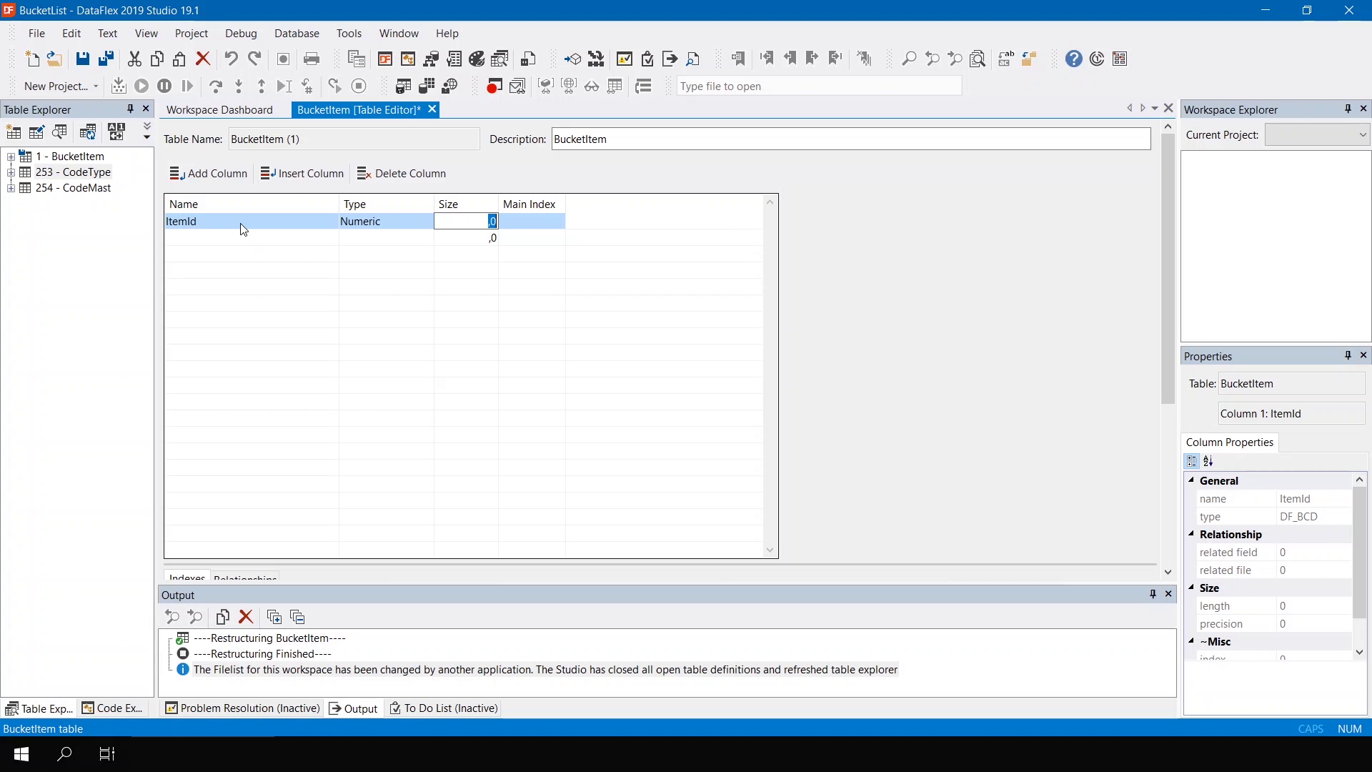Click the Save icon in toolbar
Viewport: 1372px width, 772px height.
[83, 59]
